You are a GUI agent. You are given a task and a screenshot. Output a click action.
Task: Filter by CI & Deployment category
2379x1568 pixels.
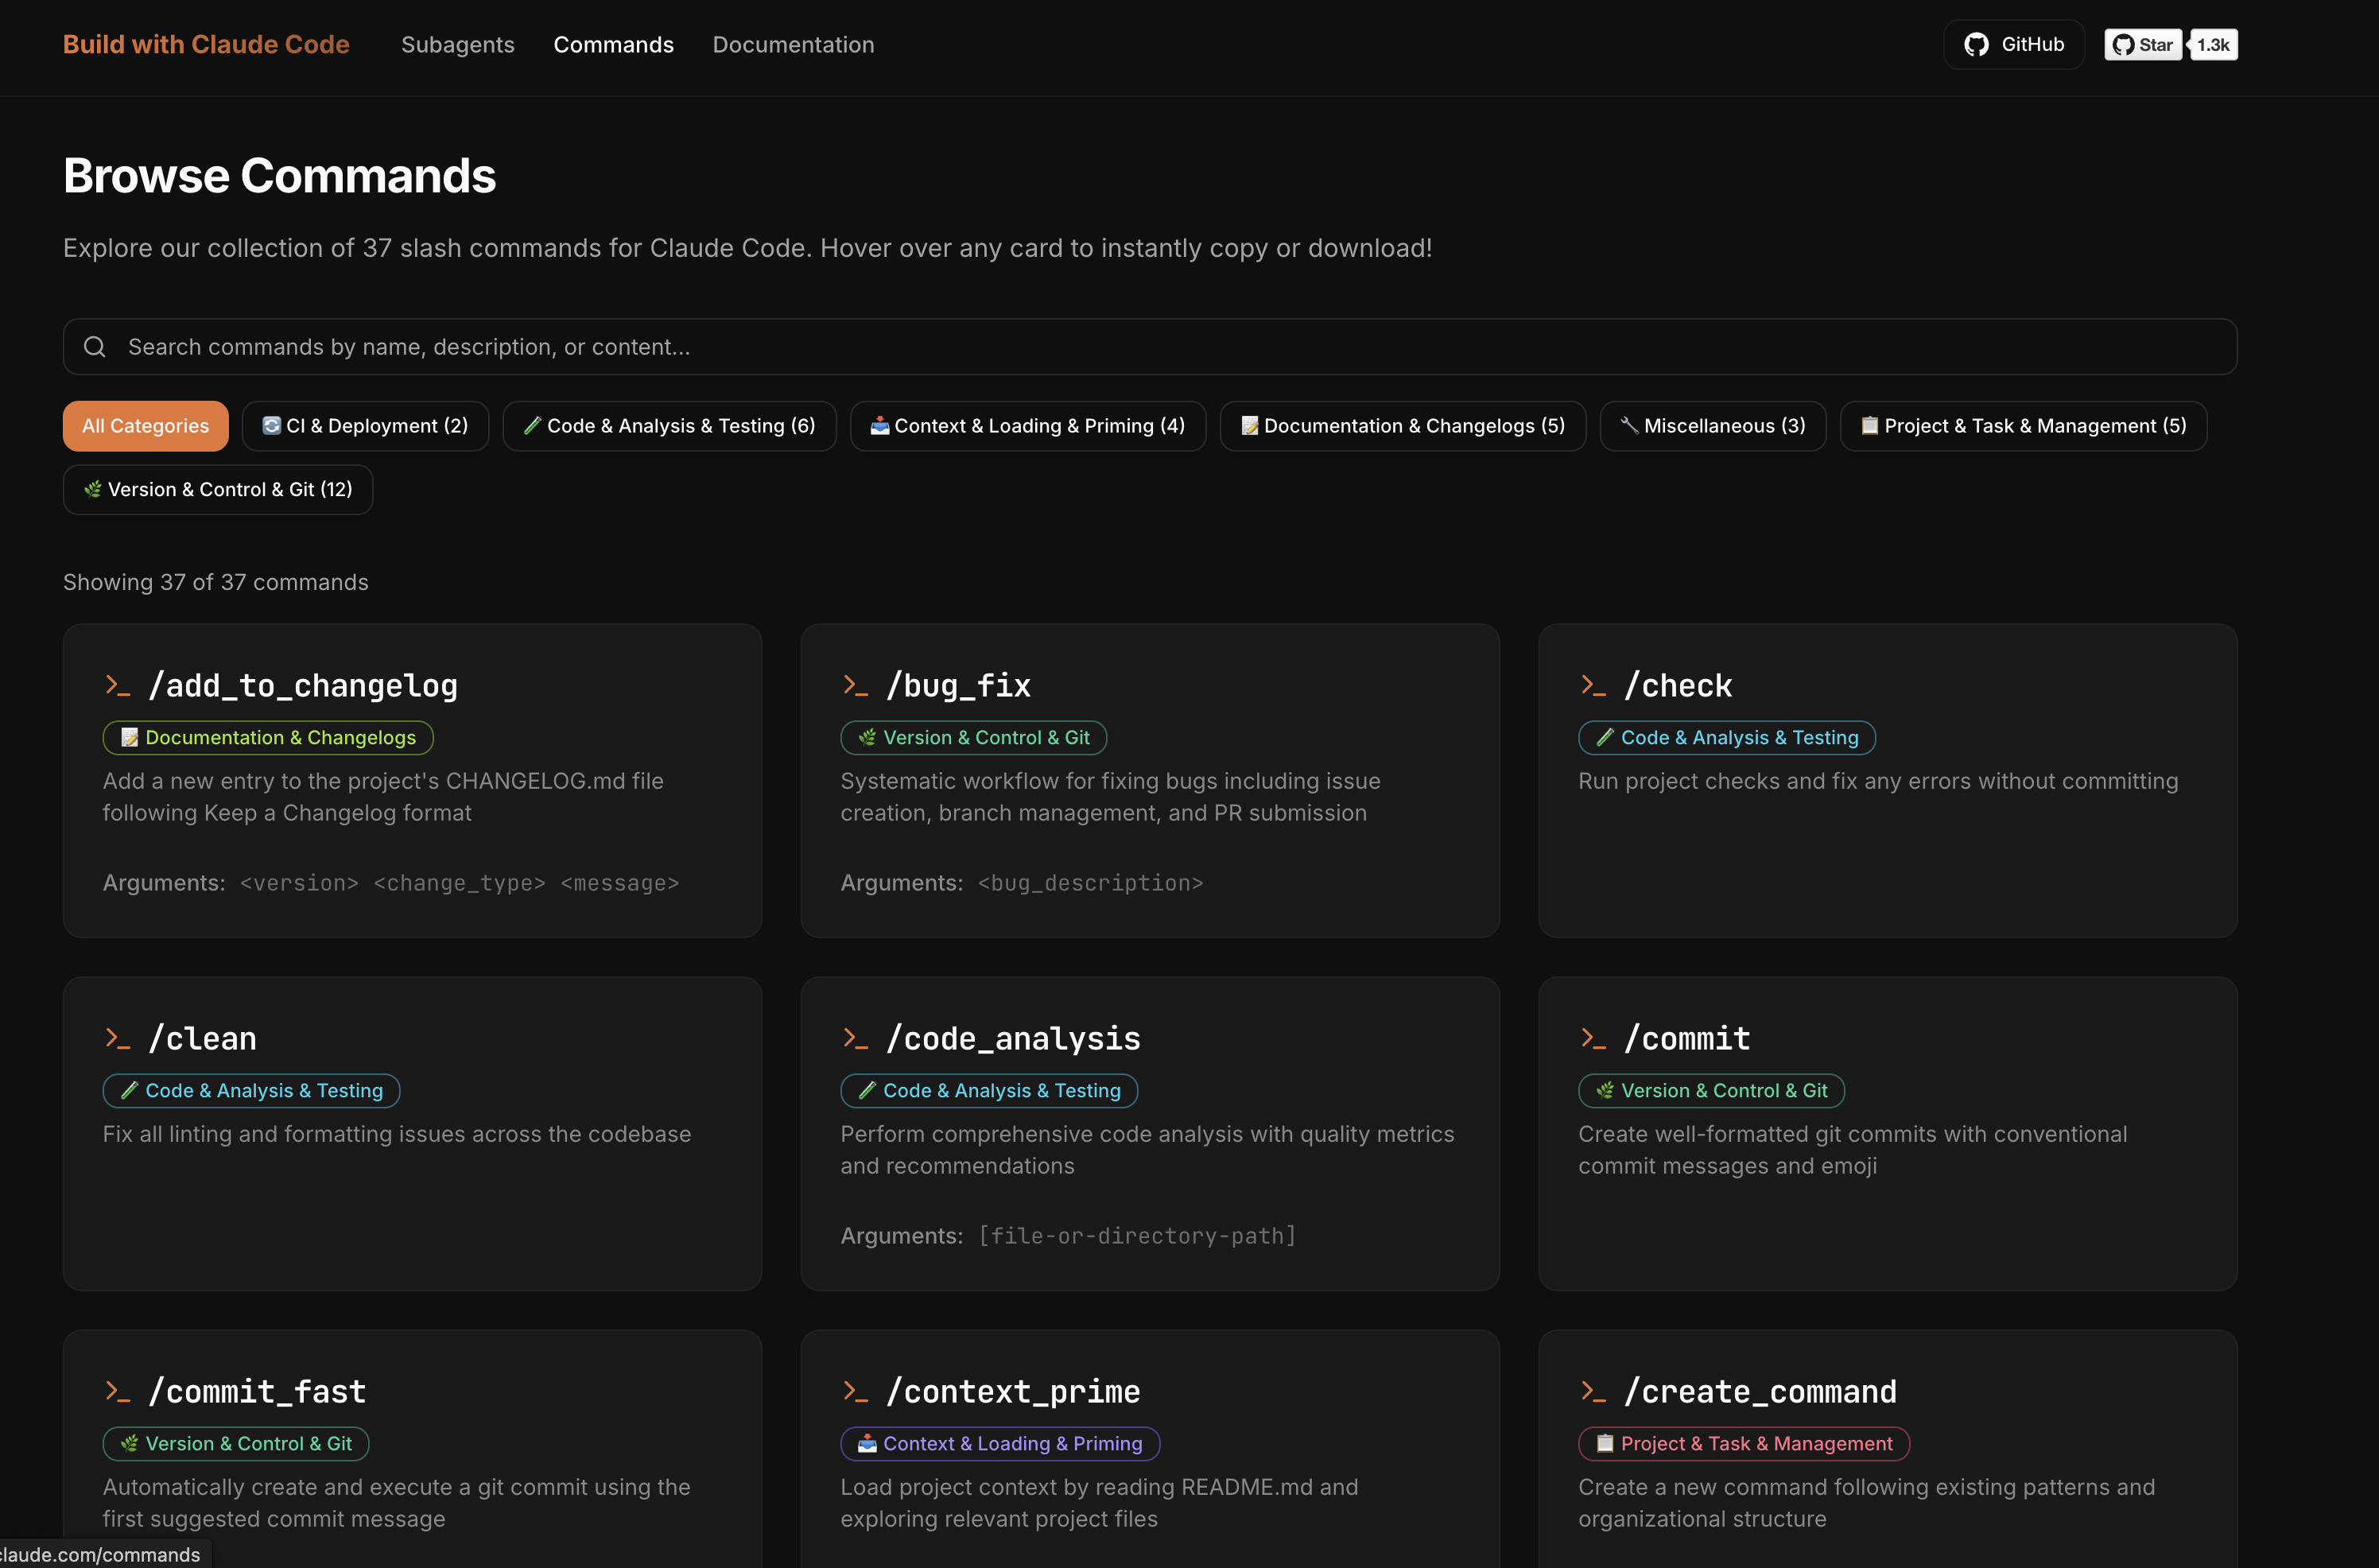pyautogui.click(x=365, y=426)
